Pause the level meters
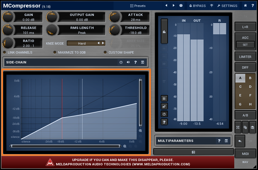Screen dimensions: 258x170 click(x=164, y=98)
